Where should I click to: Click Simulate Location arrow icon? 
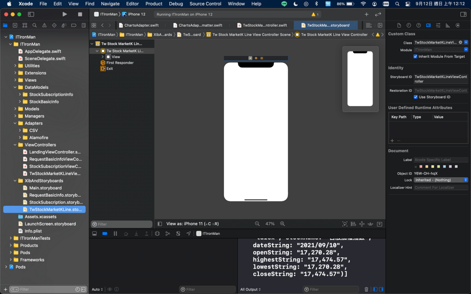(188, 233)
